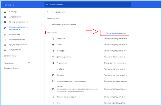Open the Датчики движения permission dropdown
The height and width of the screenshot is (106, 162).
(115, 57)
